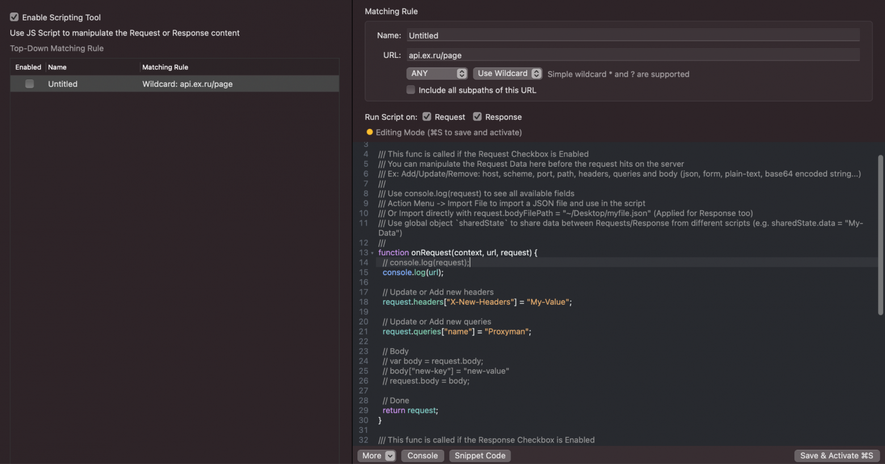Image resolution: width=885 pixels, height=464 pixels.
Task: Open the Console
Action: (423, 455)
